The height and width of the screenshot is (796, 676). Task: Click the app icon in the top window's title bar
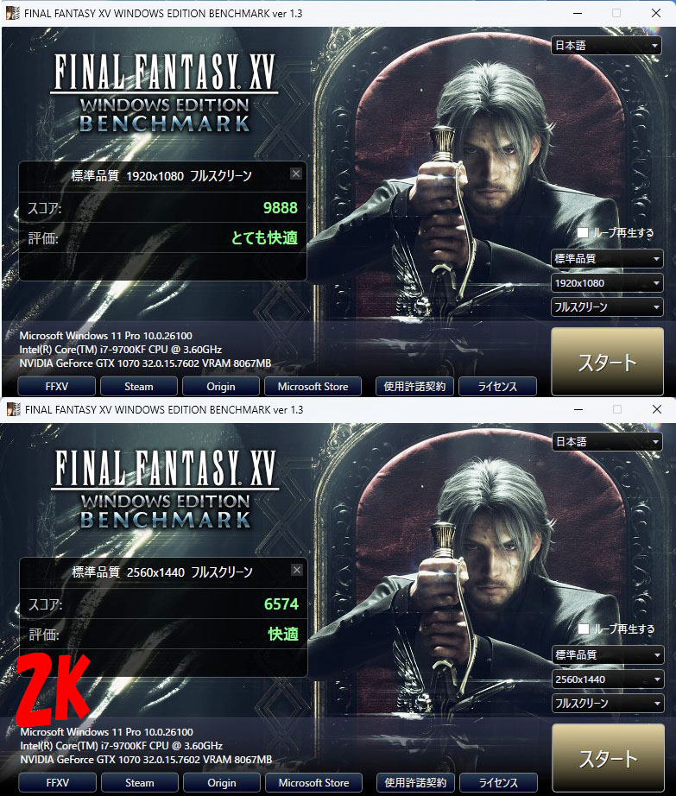(x=13, y=13)
